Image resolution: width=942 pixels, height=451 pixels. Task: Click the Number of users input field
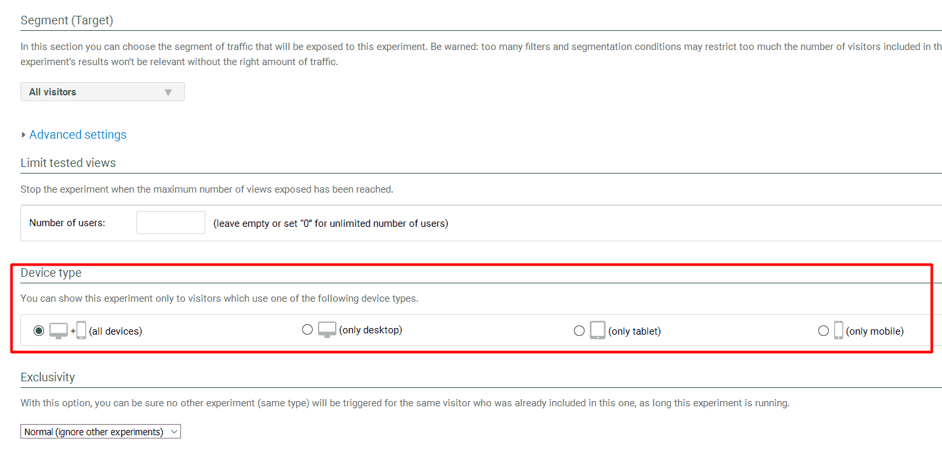pos(170,222)
